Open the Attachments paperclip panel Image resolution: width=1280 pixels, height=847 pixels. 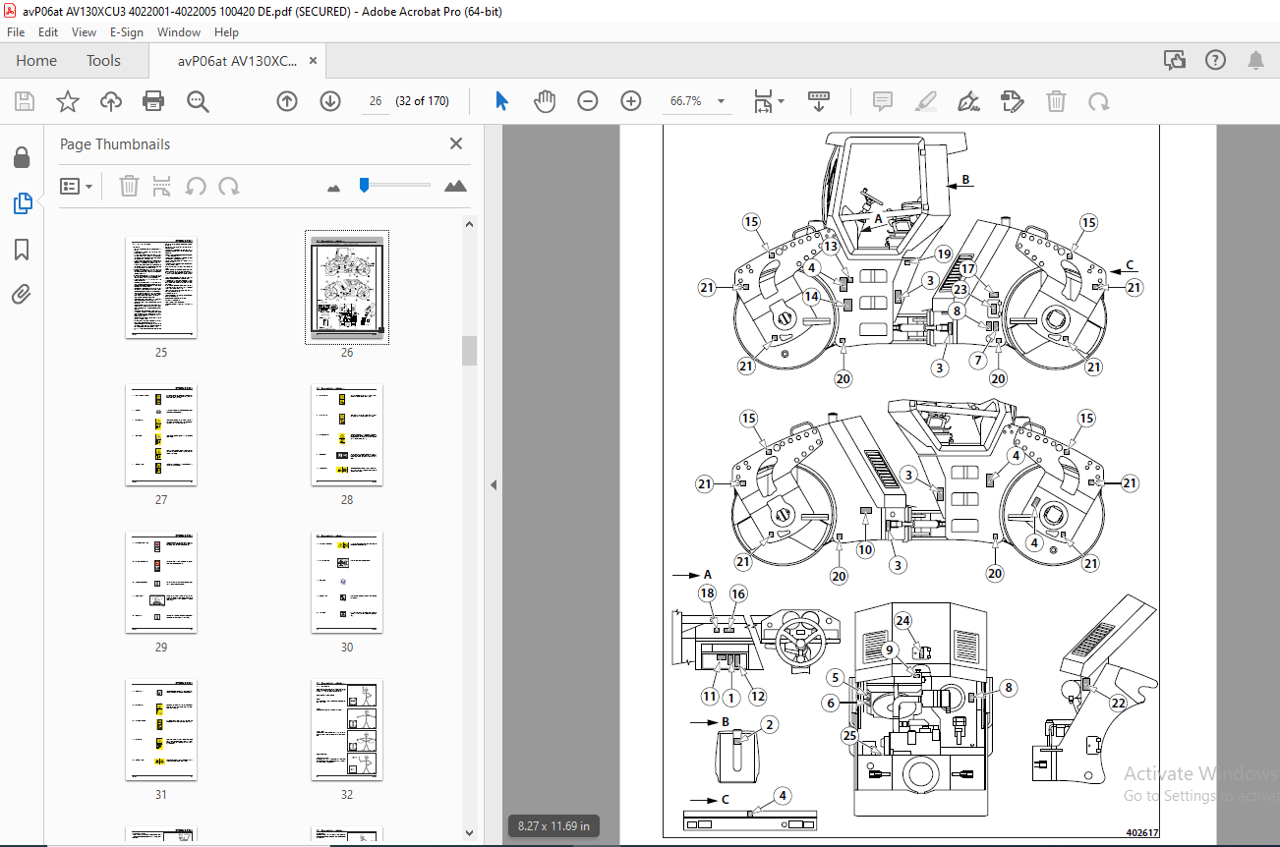[x=21, y=294]
